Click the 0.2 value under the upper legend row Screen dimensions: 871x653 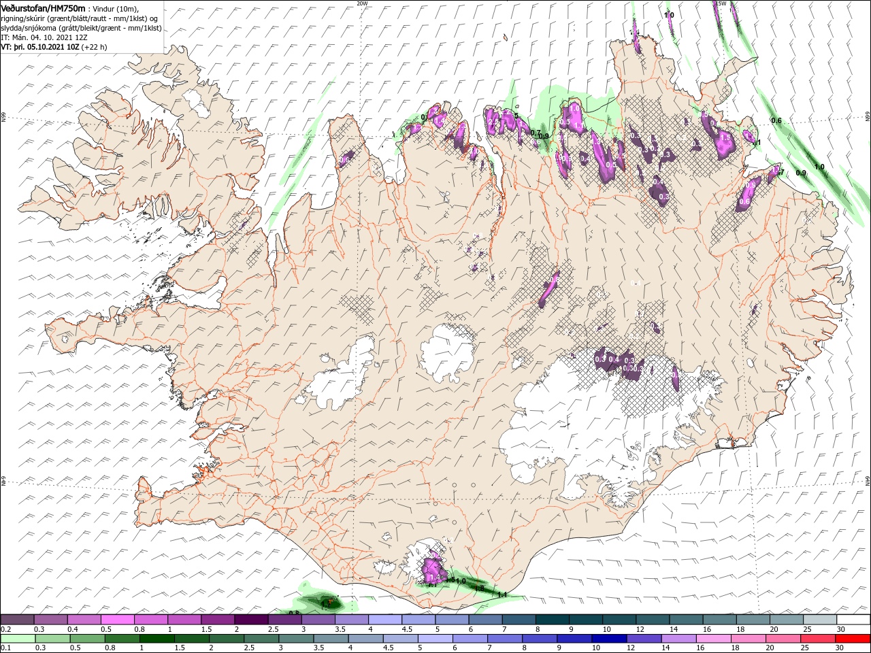coord(5,629)
